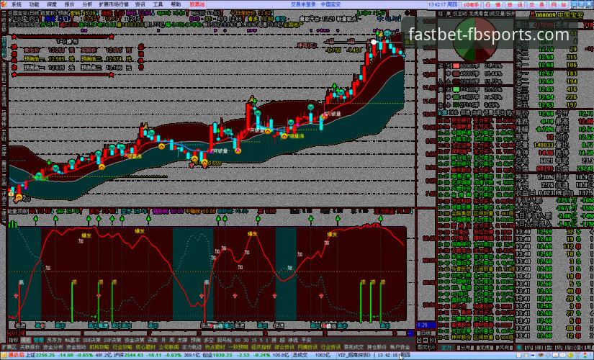The image size is (594, 360).
Task: Open the 功能 menu
Action: tap(34, 4)
